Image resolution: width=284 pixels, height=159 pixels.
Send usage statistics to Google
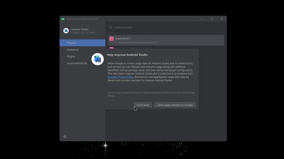[175, 105]
